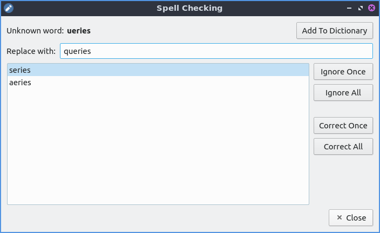The height and width of the screenshot is (233, 380).
Task: Click empty area of suggestions list
Action: pos(158,151)
